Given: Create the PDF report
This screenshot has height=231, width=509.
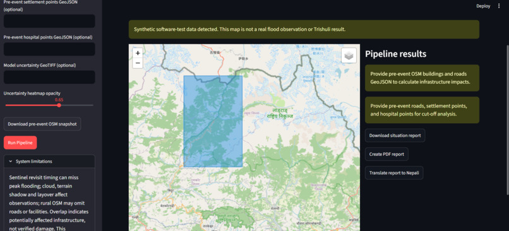Looking at the screenshot, I should coord(386,154).
